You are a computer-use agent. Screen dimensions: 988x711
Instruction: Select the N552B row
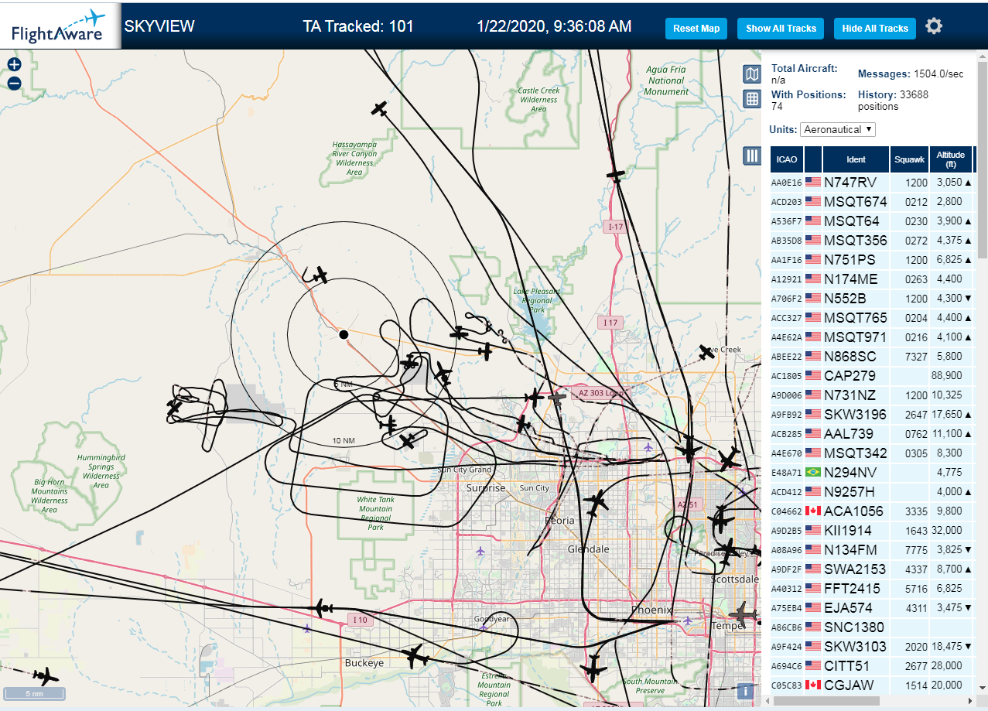871,299
